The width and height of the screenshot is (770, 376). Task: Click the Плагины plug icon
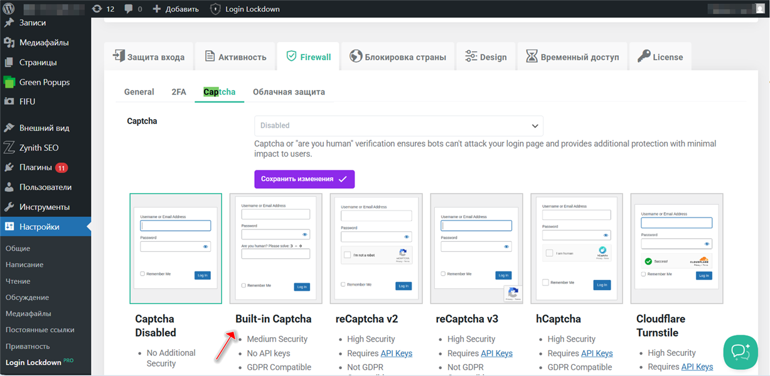pyautogui.click(x=9, y=167)
